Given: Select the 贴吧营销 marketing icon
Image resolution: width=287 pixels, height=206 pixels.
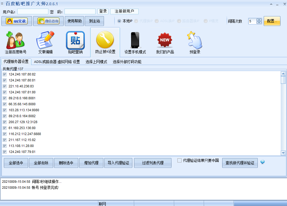Looking at the screenshot, I should pyautogui.click(x=75, y=43).
